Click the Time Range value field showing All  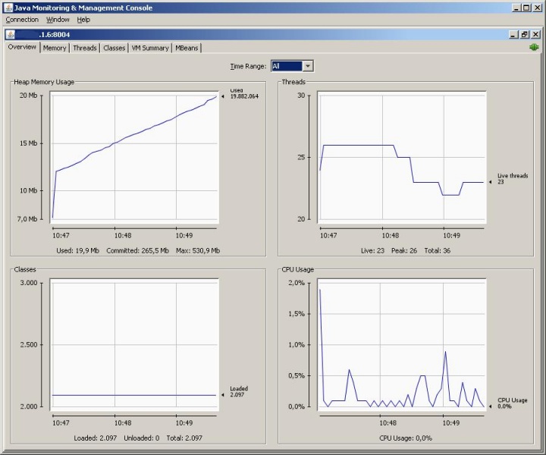pyautogui.click(x=287, y=66)
